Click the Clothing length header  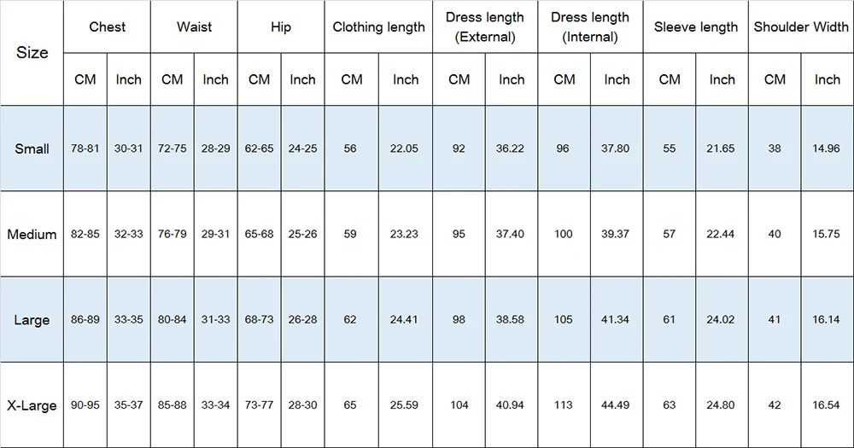click(378, 26)
